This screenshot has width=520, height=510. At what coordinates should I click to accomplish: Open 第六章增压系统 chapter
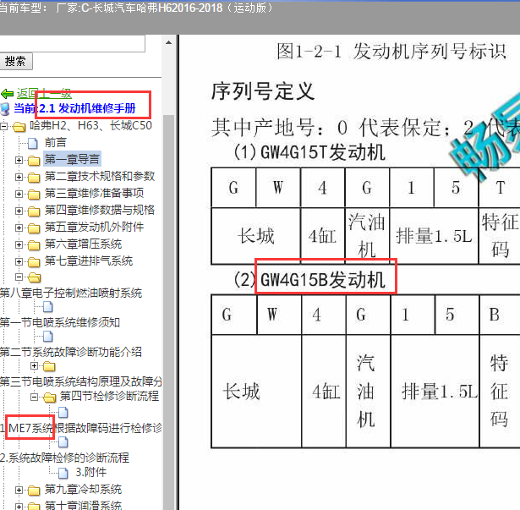point(83,244)
